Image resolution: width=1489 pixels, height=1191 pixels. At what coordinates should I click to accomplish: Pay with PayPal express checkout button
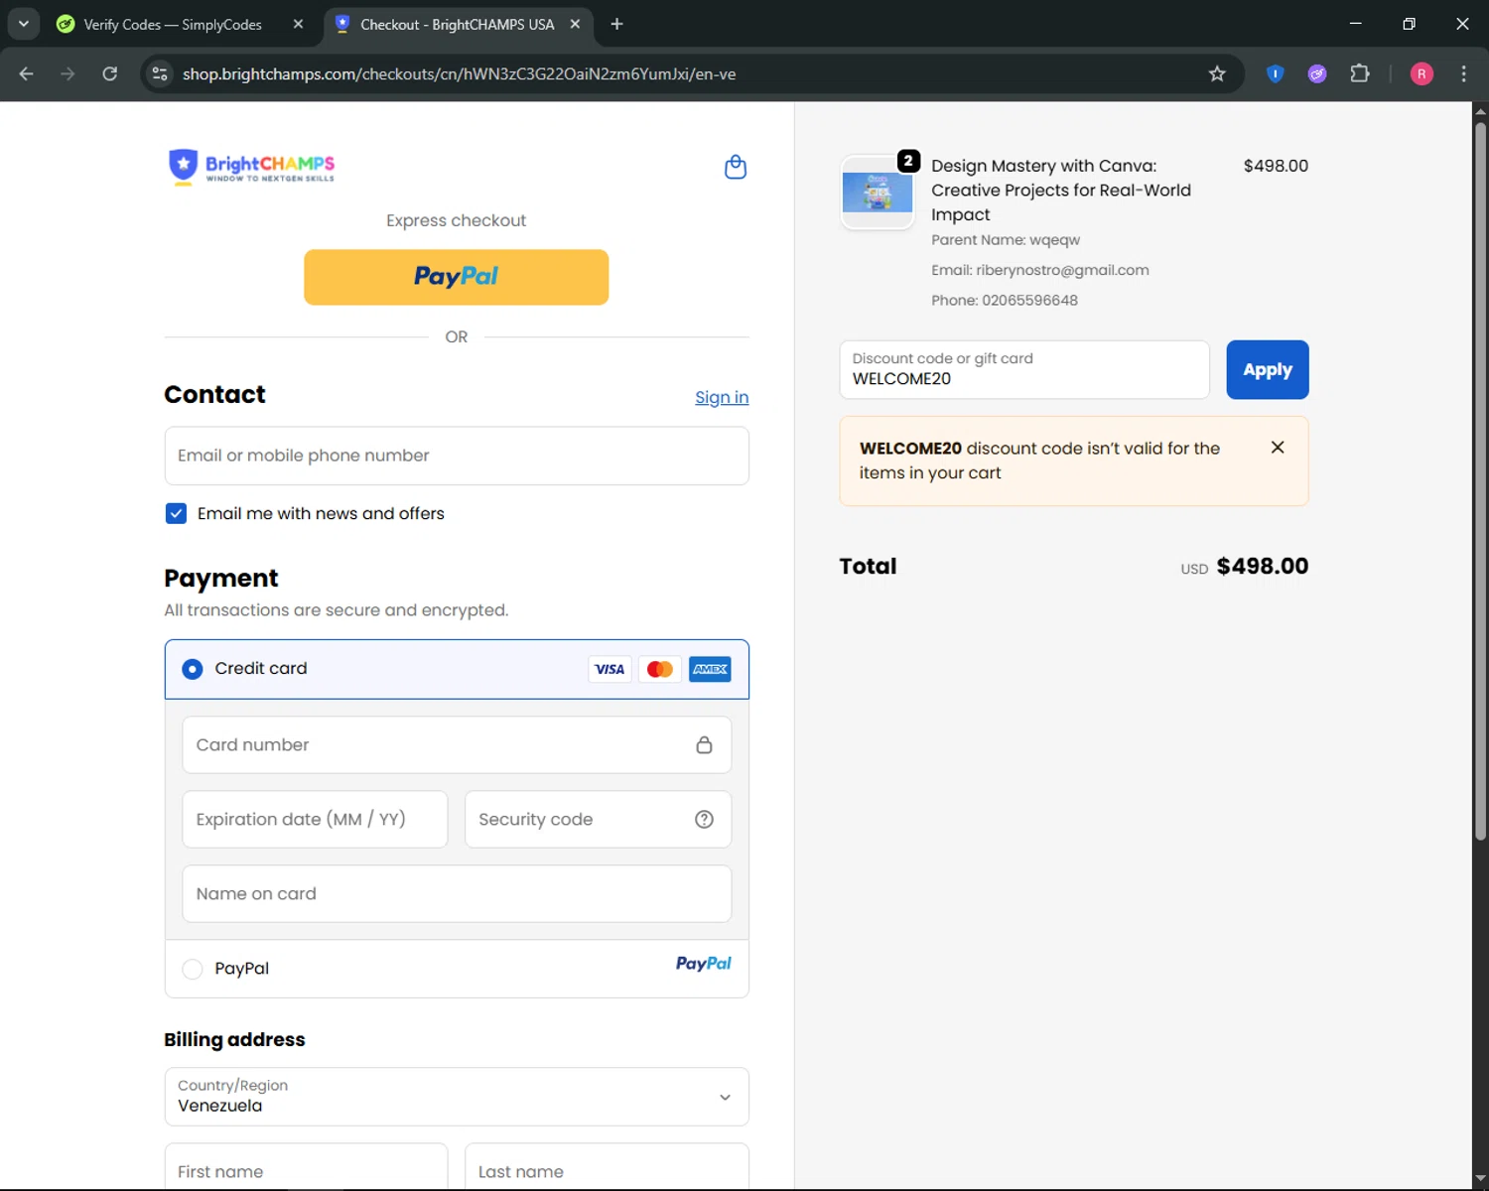(457, 277)
